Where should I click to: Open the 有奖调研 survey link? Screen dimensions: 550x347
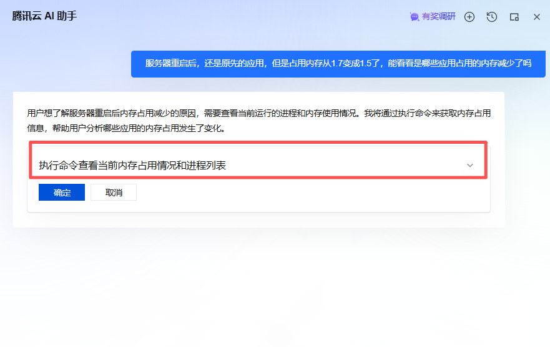(x=439, y=17)
